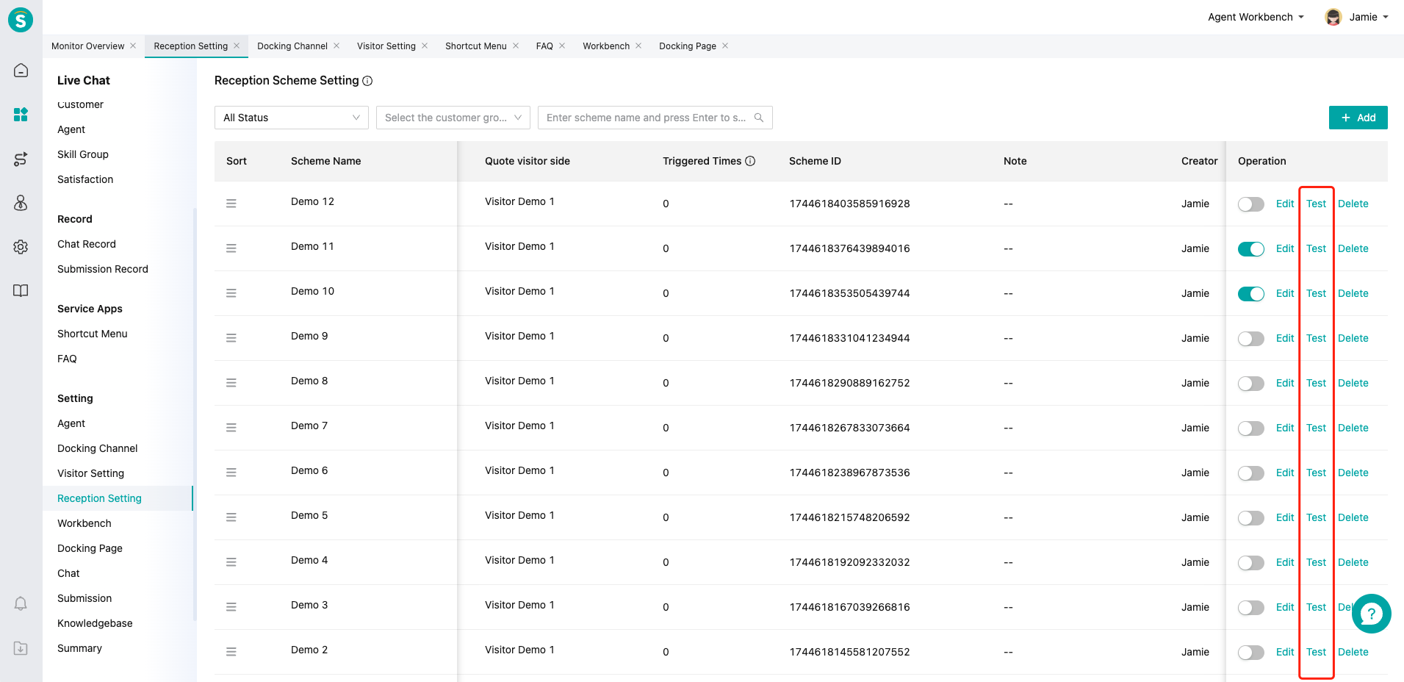Enable the Demo 4 scheme toggle
The width and height of the screenshot is (1404, 682).
[x=1251, y=563]
